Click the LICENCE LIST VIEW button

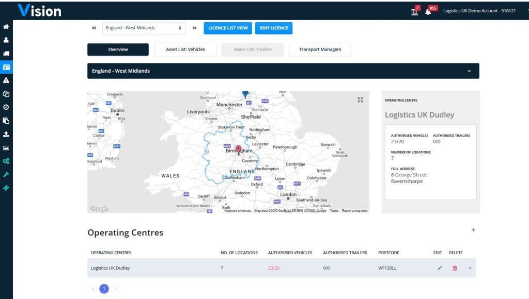pos(228,28)
